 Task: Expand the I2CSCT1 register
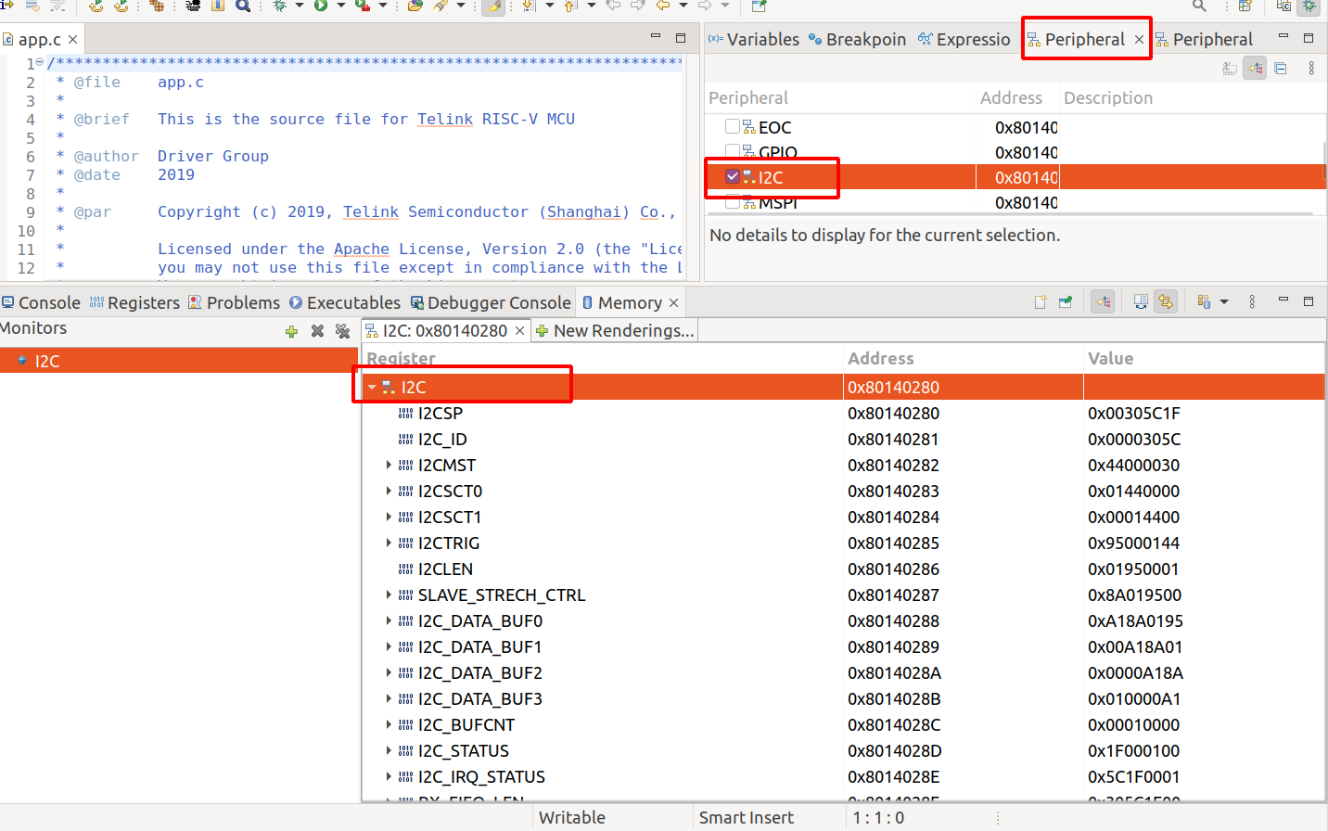pyautogui.click(x=389, y=518)
